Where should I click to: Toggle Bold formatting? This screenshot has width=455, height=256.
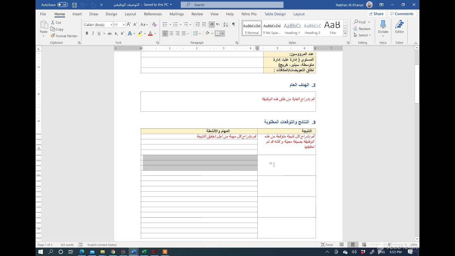87,33
